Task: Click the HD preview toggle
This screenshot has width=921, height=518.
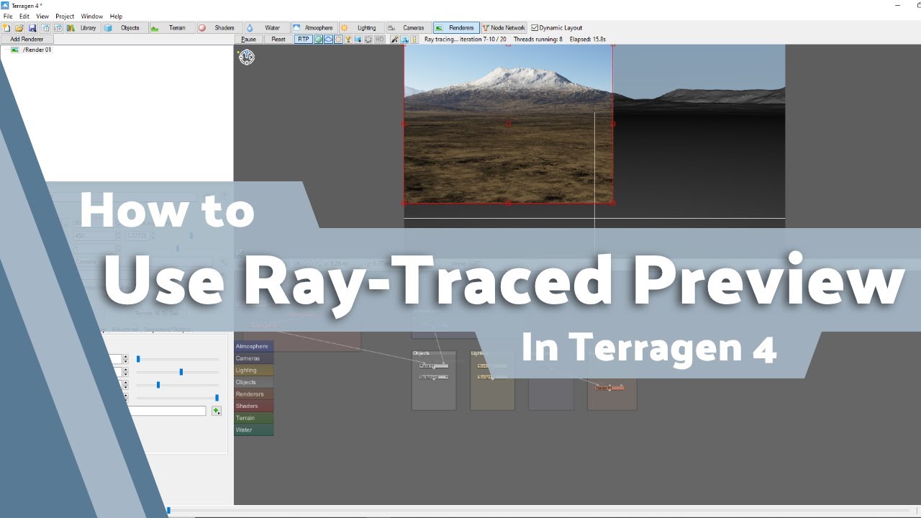Action: tap(379, 40)
